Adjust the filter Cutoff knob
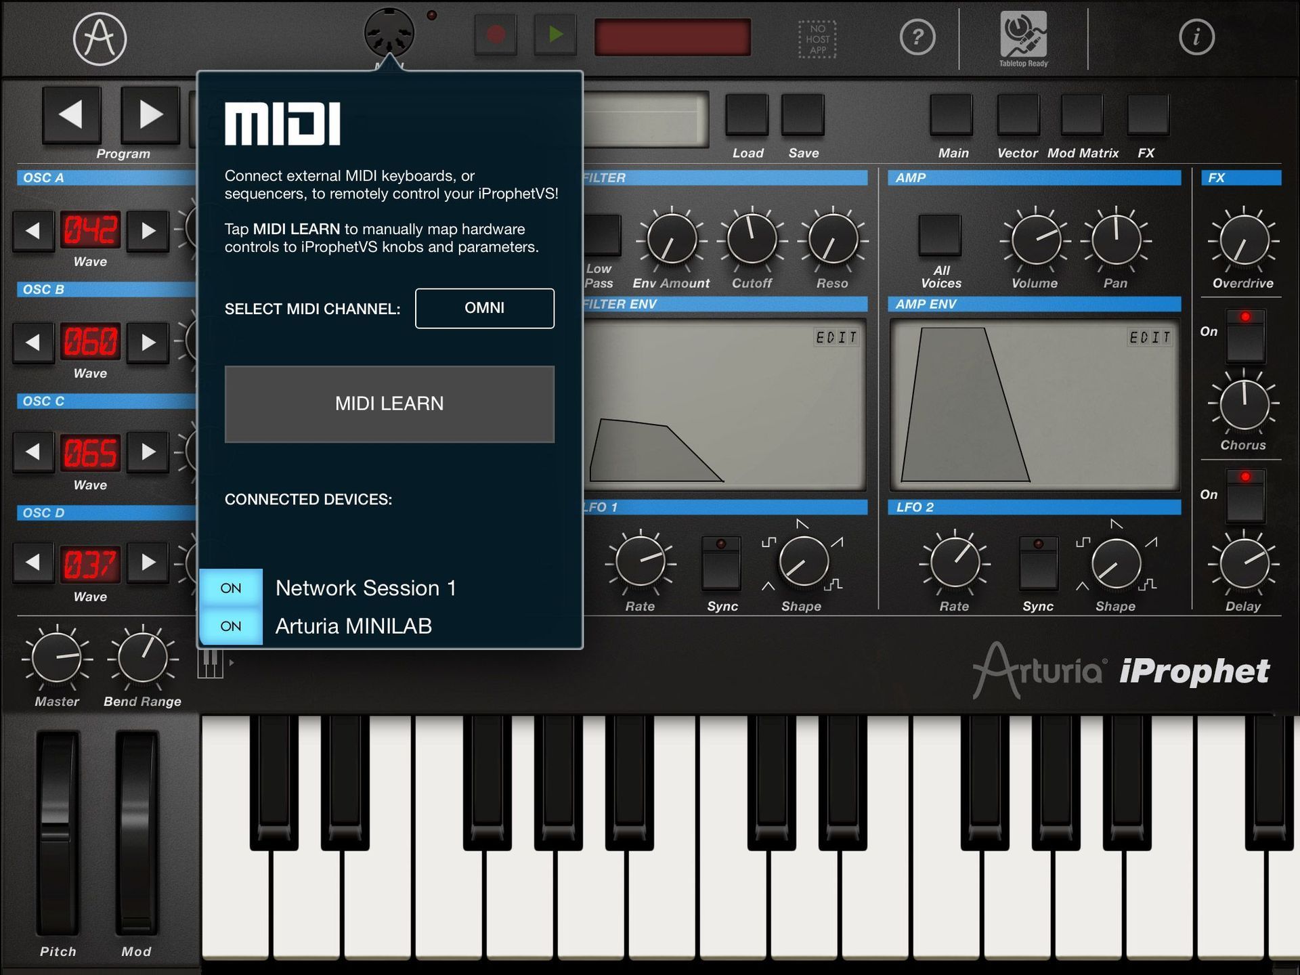This screenshot has height=975, width=1300. pyautogui.click(x=752, y=240)
